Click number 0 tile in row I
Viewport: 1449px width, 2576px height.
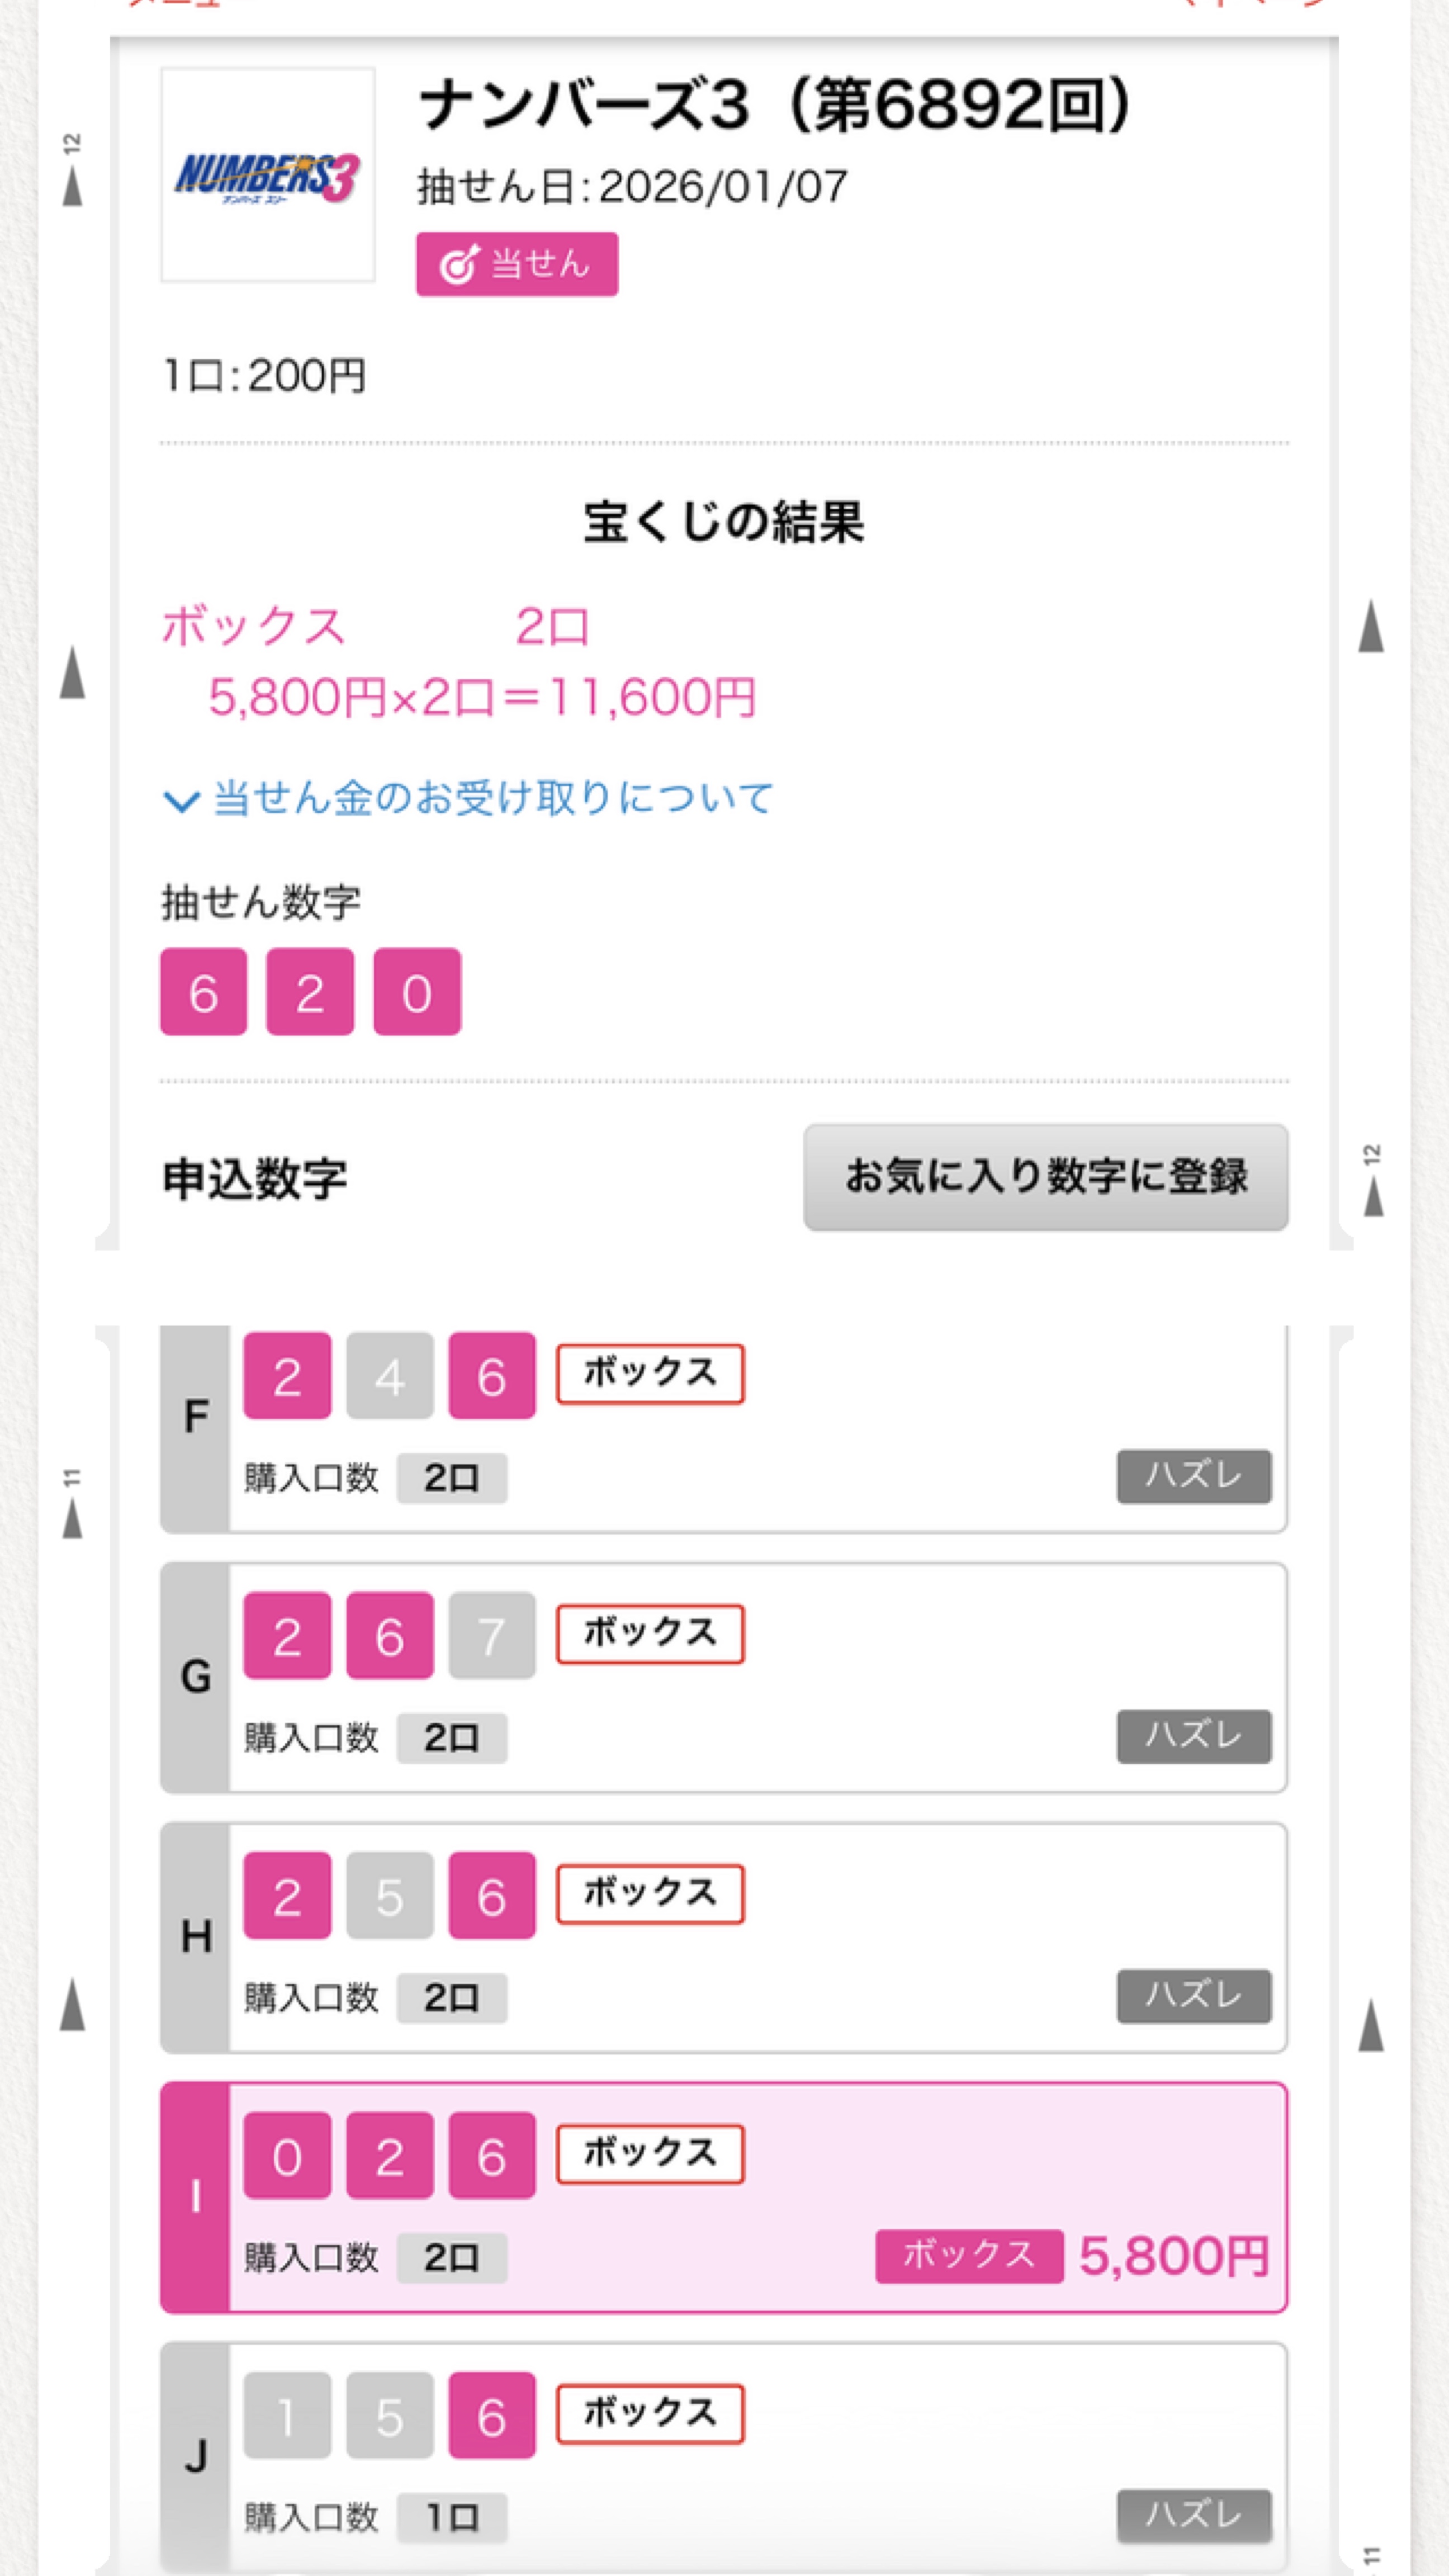click(x=287, y=2156)
